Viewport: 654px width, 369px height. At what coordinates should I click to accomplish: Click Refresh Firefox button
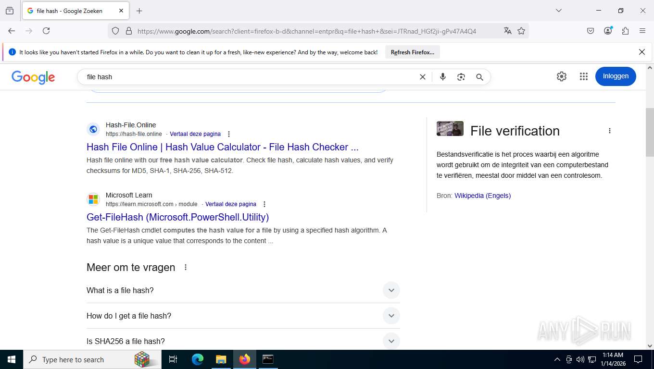pos(413,52)
